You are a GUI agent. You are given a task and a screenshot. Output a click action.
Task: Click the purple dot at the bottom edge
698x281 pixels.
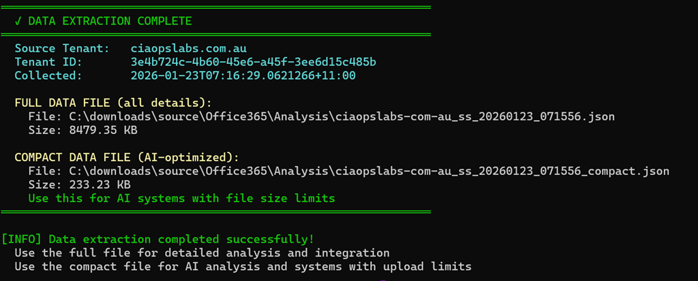click(383, 279)
